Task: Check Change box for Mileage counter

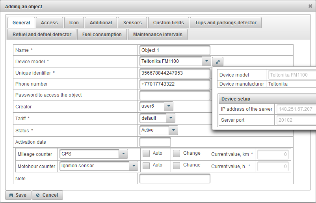Action: coord(177,154)
